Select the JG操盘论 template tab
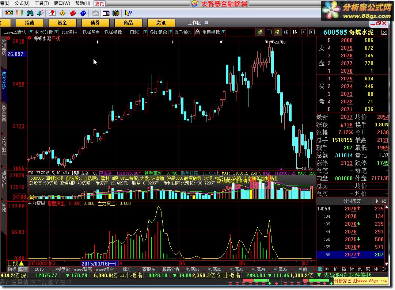 (61, 269)
